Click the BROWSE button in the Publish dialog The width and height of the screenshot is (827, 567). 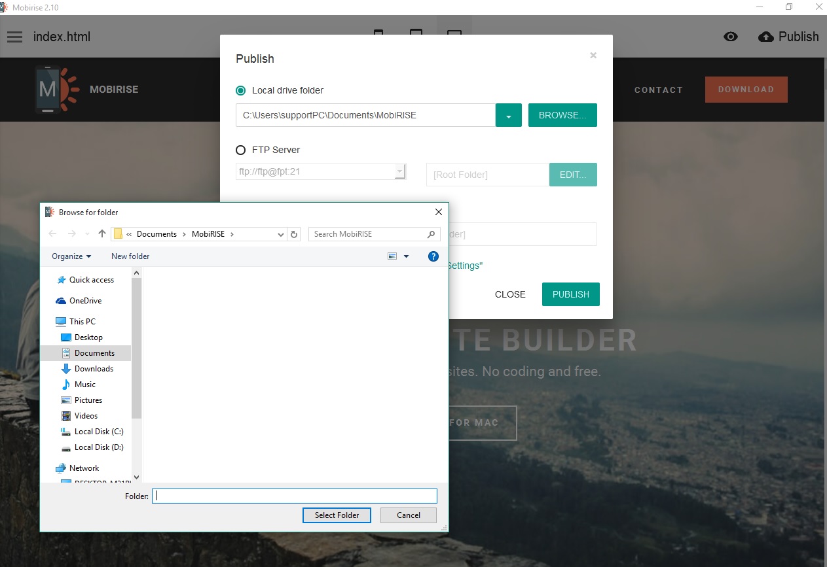point(562,115)
